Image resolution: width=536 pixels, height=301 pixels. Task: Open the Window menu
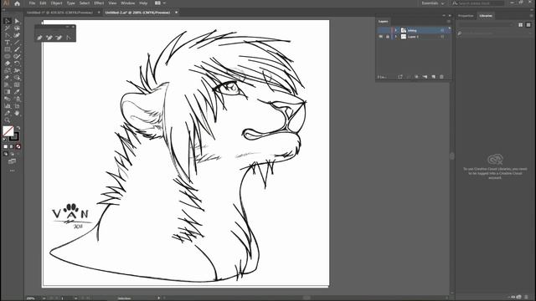127,3
